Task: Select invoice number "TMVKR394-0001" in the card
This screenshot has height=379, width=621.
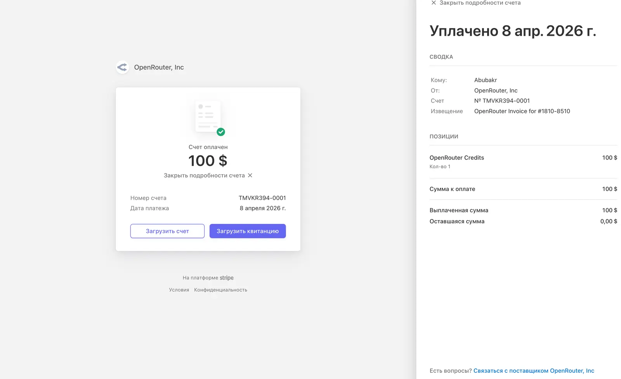Action: coord(262,198)
